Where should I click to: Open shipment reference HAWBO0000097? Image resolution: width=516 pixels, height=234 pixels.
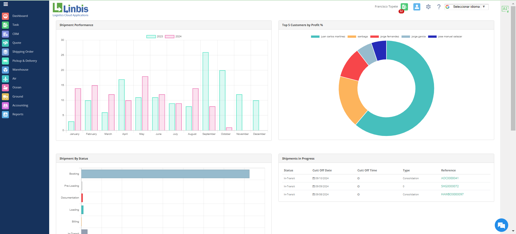click(452, 194)
